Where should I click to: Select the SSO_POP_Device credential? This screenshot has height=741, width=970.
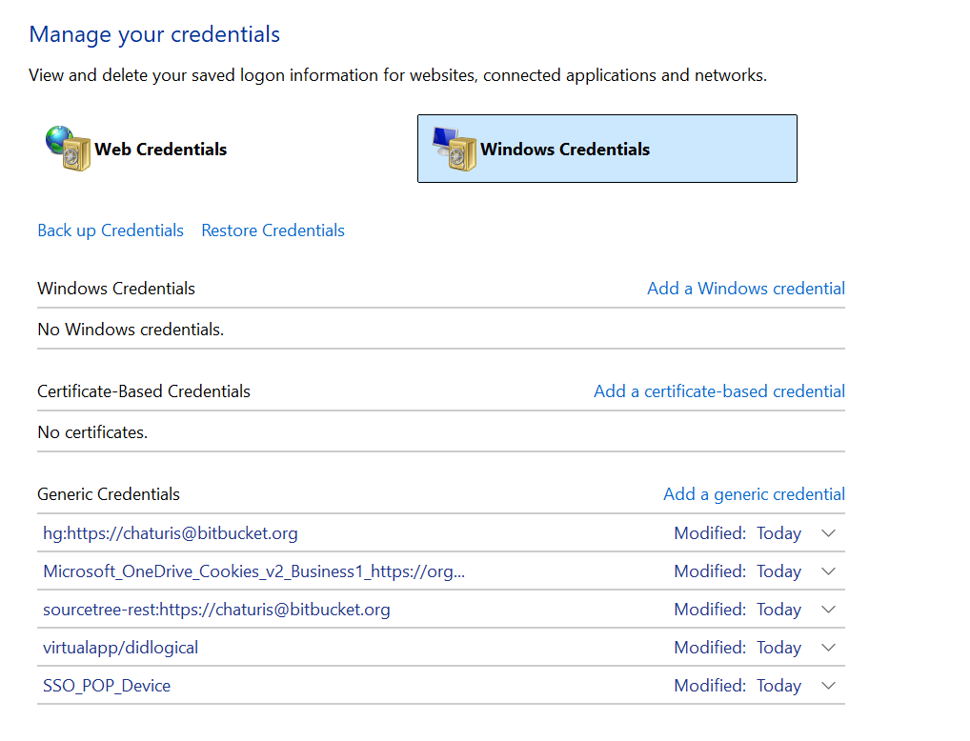tap(107, 686)
